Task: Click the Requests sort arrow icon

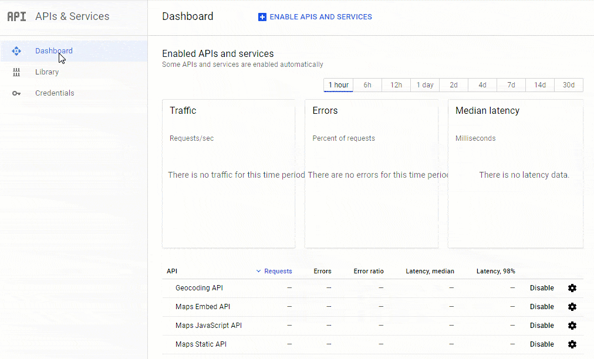Action: point(258,271)
